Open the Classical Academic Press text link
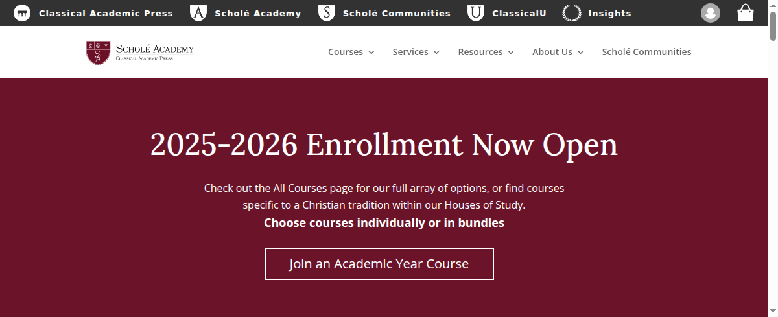Viewport: 778px width, 317px height. click(106, 13)
